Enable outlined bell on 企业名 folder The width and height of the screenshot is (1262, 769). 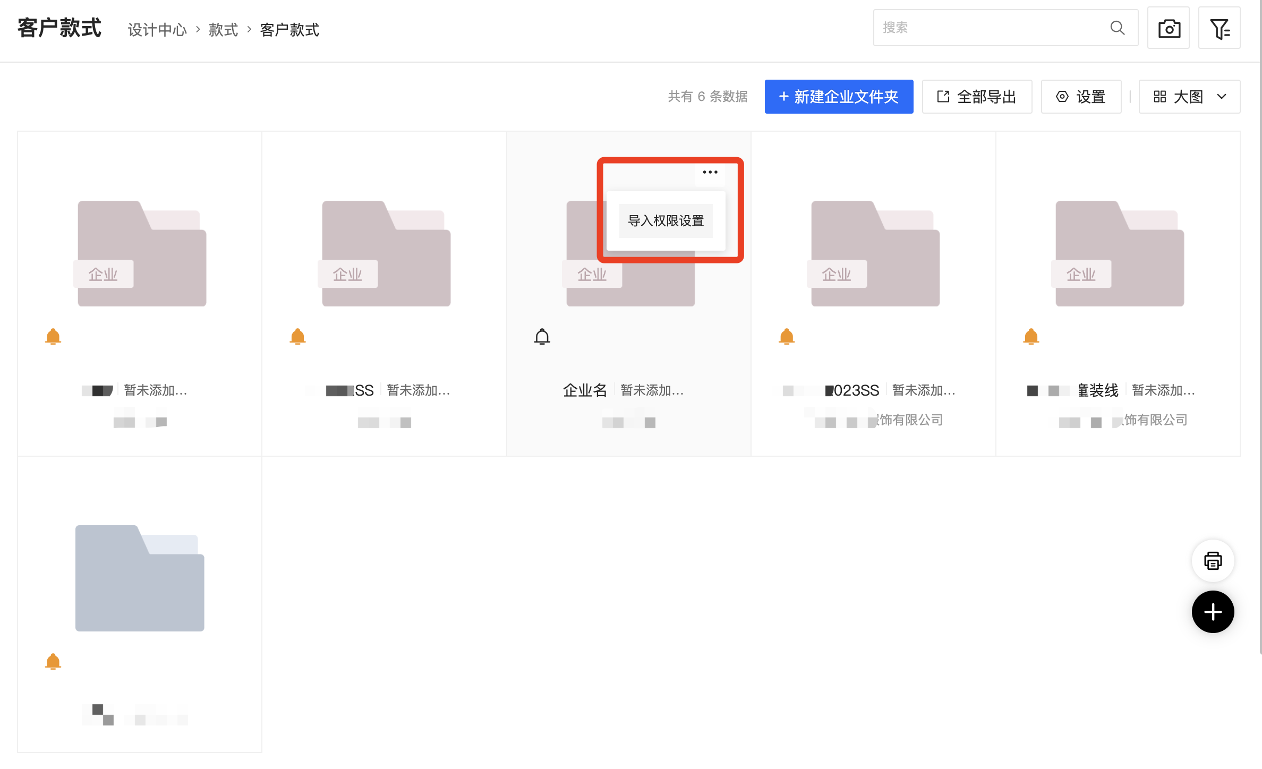pos(542,337)
